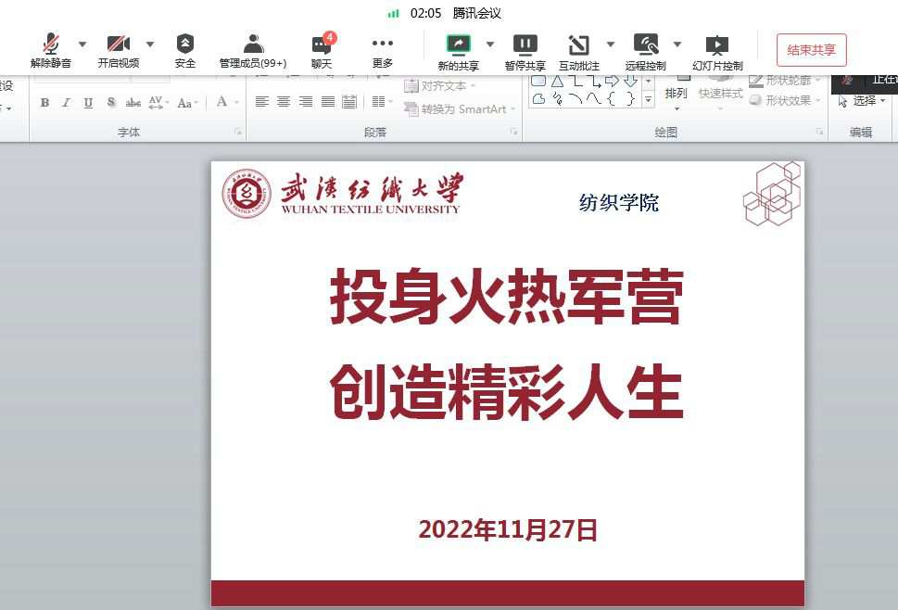This screenshot has width=898, height=610.
Task: Unmute the microphone in Tencent Meeting
Action: (50, 51)
